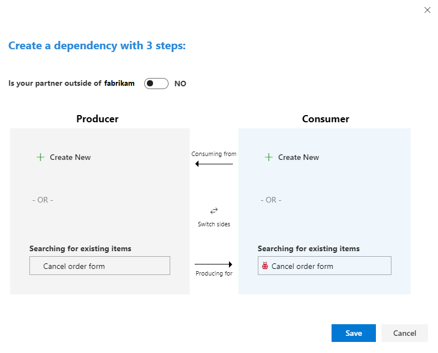Click the Consuming from label
This screenshot has height=353, width=438.
tap(214, 154)
